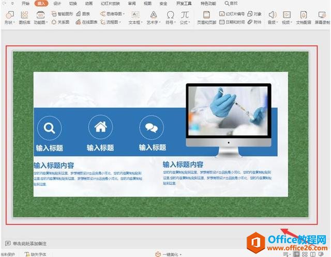Switch to the 审阅 Review tab
The height and width of the screenshot is (257, 331).
[132, 4]
